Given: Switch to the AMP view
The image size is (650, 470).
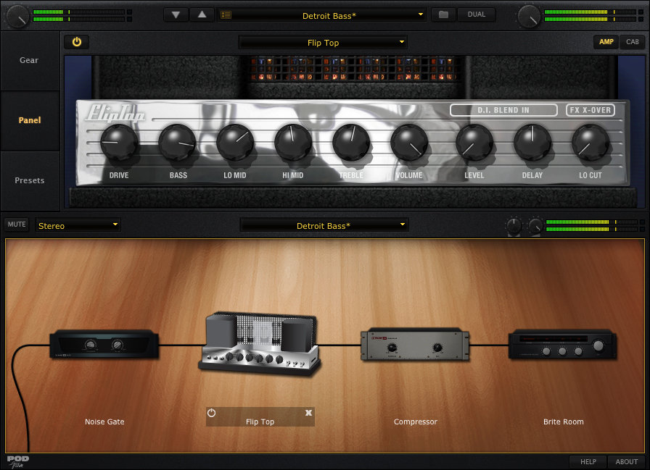Looking at the screenshot, I should click(x=606, y=42).
